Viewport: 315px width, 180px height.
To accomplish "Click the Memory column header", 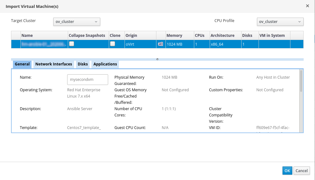I will 180,36.
